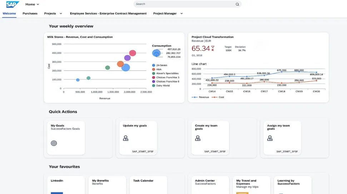Switch to the Purchases tab

30,14
